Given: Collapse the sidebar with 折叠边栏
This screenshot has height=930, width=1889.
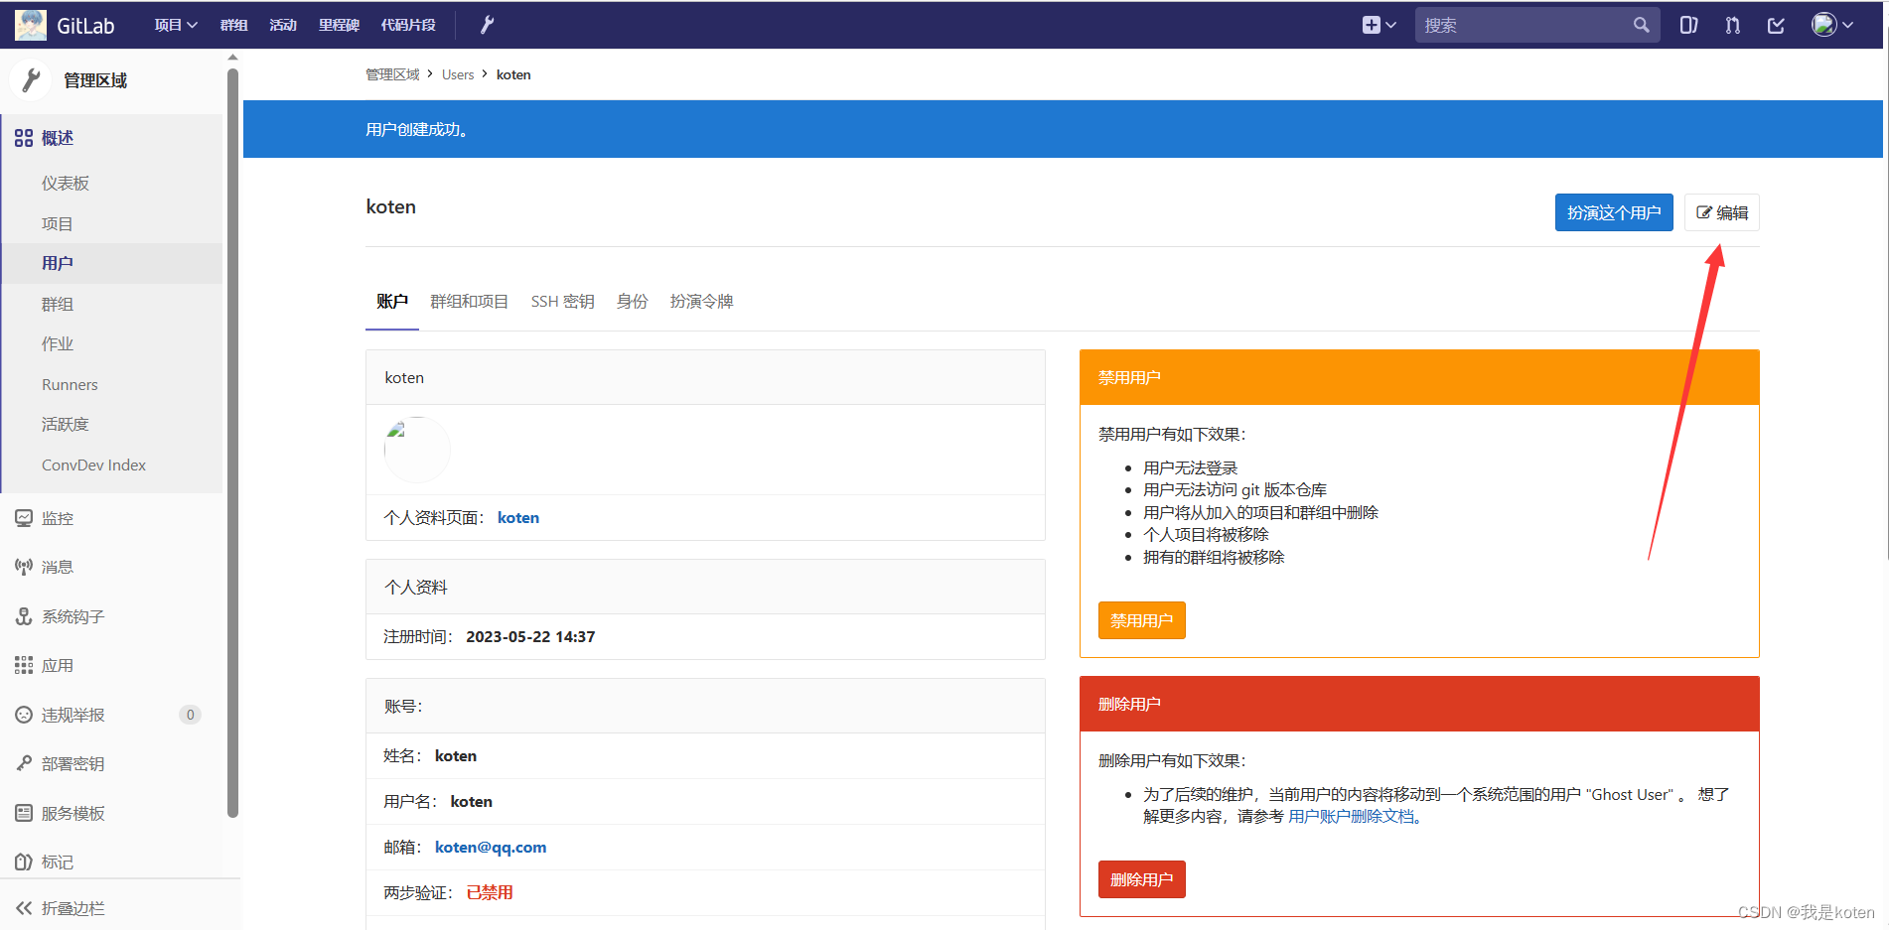Looking at the screenshot, I should coord(60,908).
